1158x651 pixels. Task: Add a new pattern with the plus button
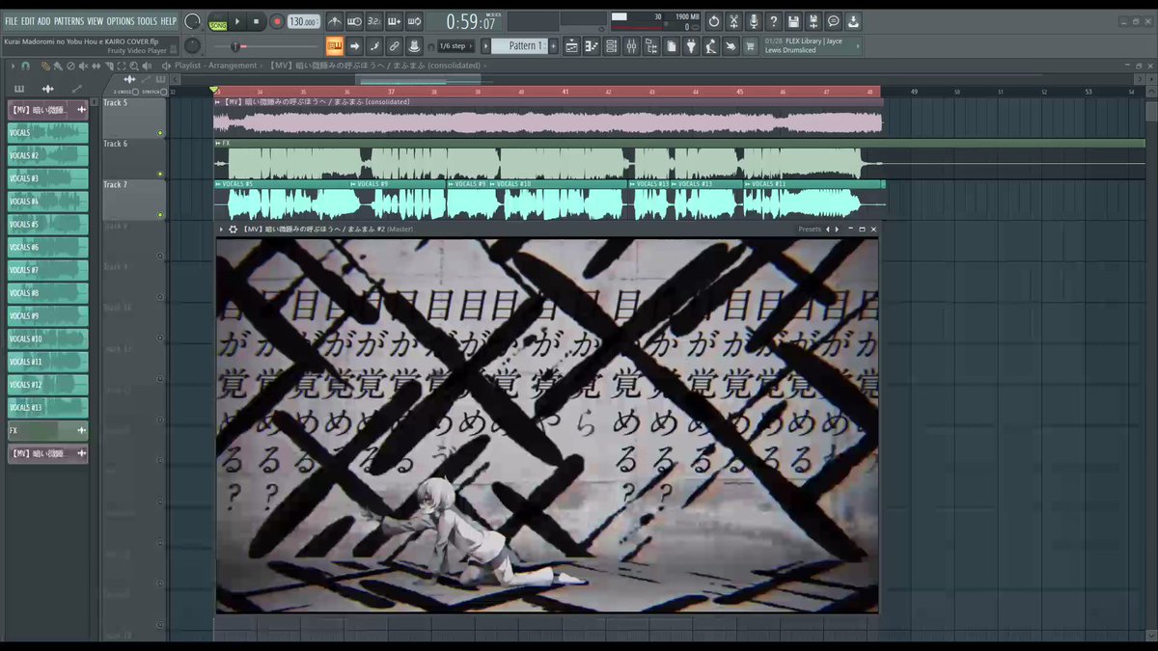coord(554,45)
